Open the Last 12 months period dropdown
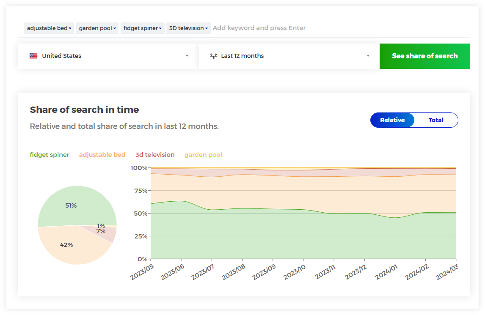The height and width of the screenshot is (315, 485). [x=289, y=56]
